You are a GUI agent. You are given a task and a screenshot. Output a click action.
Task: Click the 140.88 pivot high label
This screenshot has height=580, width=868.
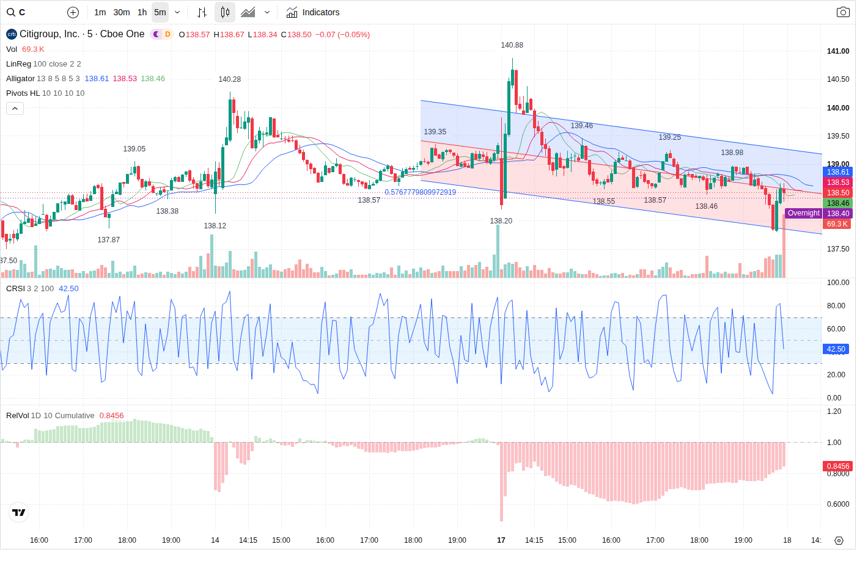tap(512, 45)
